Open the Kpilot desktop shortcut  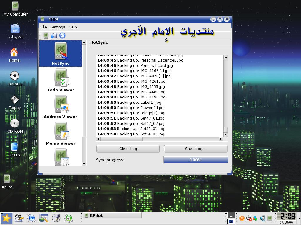pyautogui.click(x=7, y=182)
